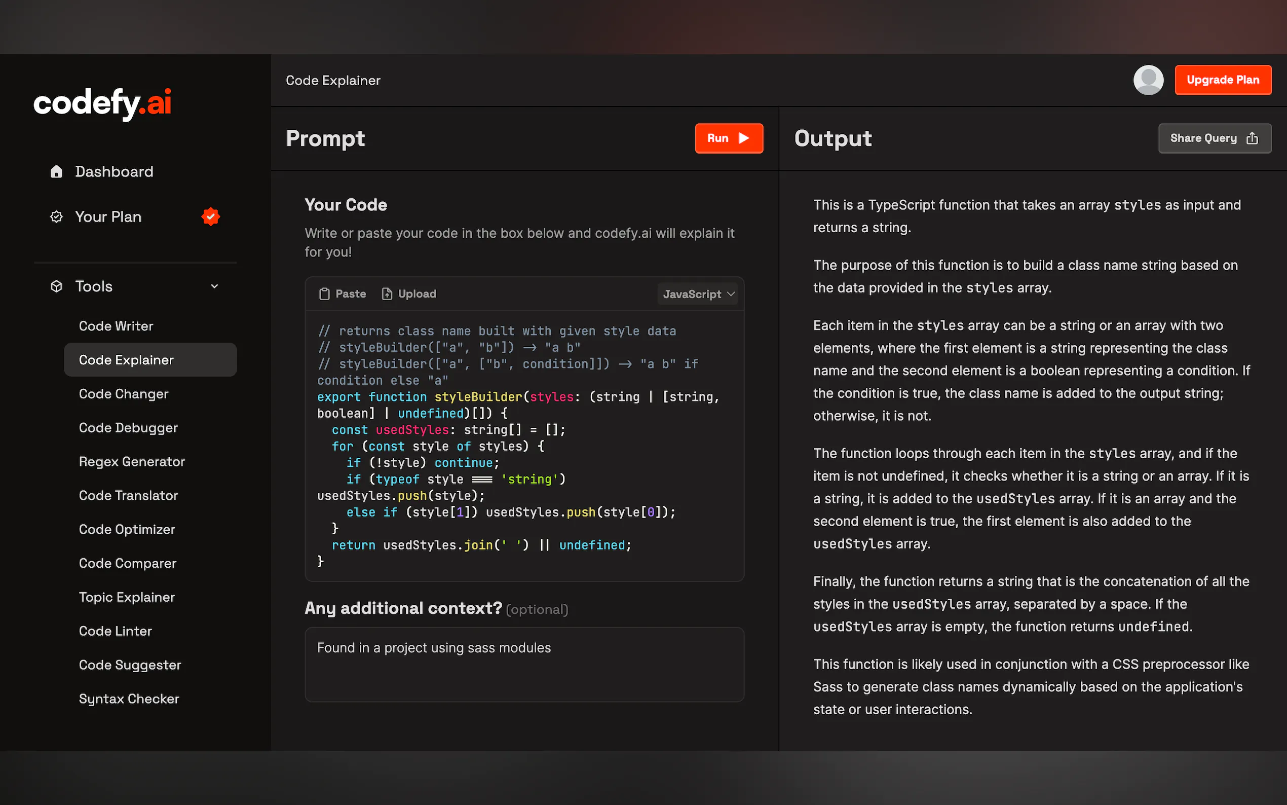
Task: Click the Upload file icon
Action: (x=387, y=294)
